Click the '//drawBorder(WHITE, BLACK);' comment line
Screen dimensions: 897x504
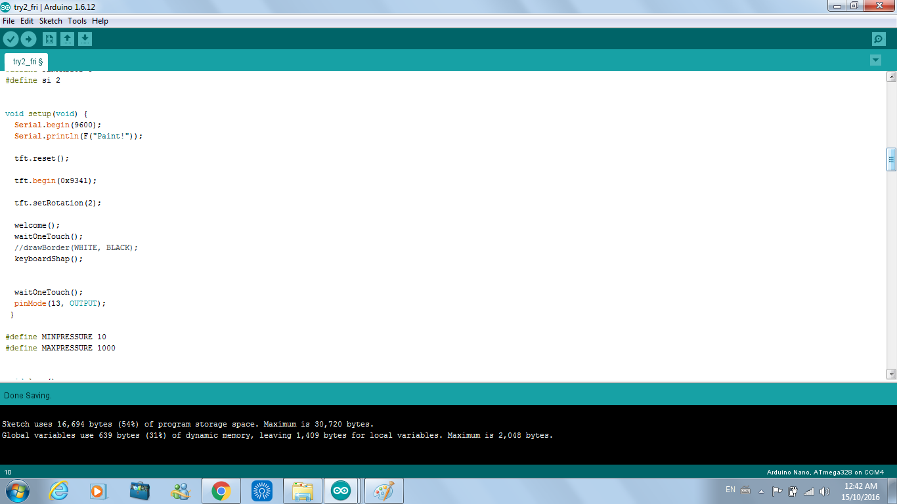(x=76, y=247)
